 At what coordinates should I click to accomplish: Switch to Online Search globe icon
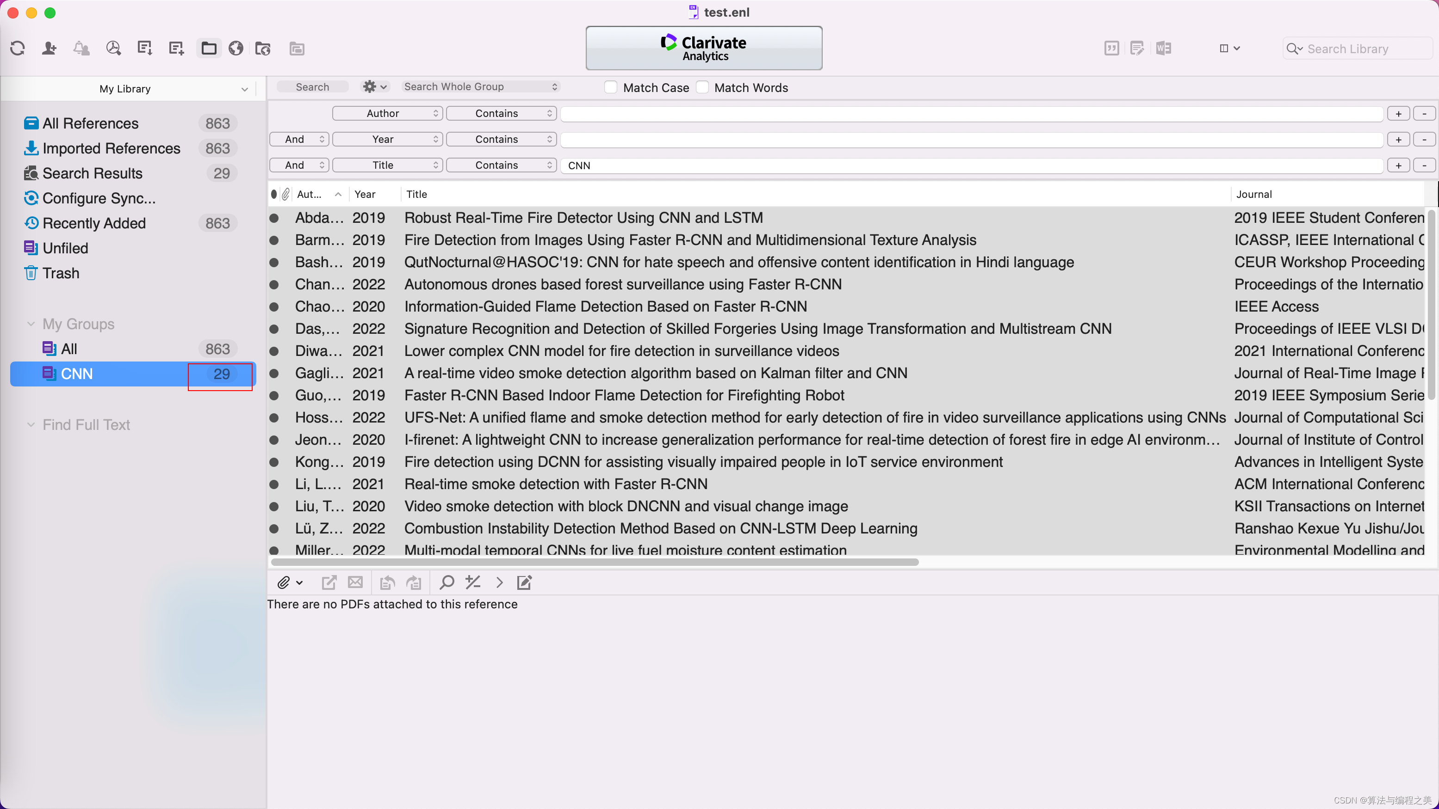coord(236,49)
